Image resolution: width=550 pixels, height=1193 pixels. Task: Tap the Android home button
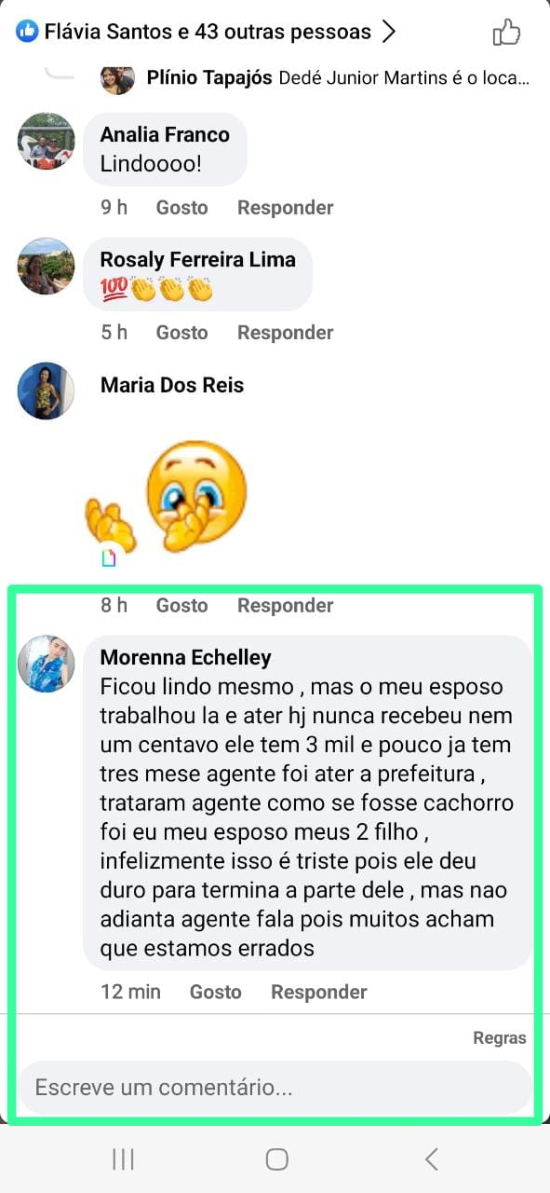point(276,1159)
